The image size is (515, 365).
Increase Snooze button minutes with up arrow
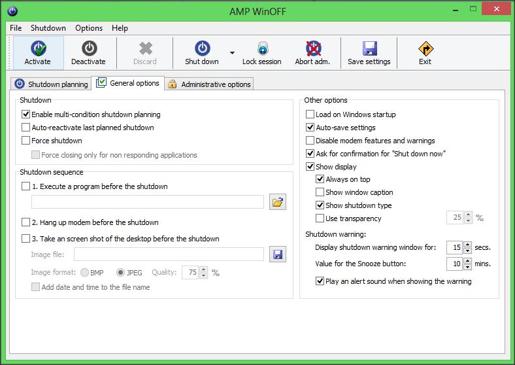tap(468, 261)
